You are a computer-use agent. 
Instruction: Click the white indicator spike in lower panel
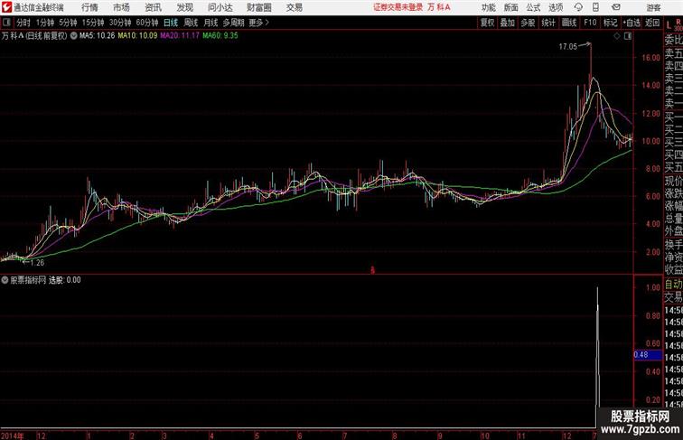click(x=597, y=357)
